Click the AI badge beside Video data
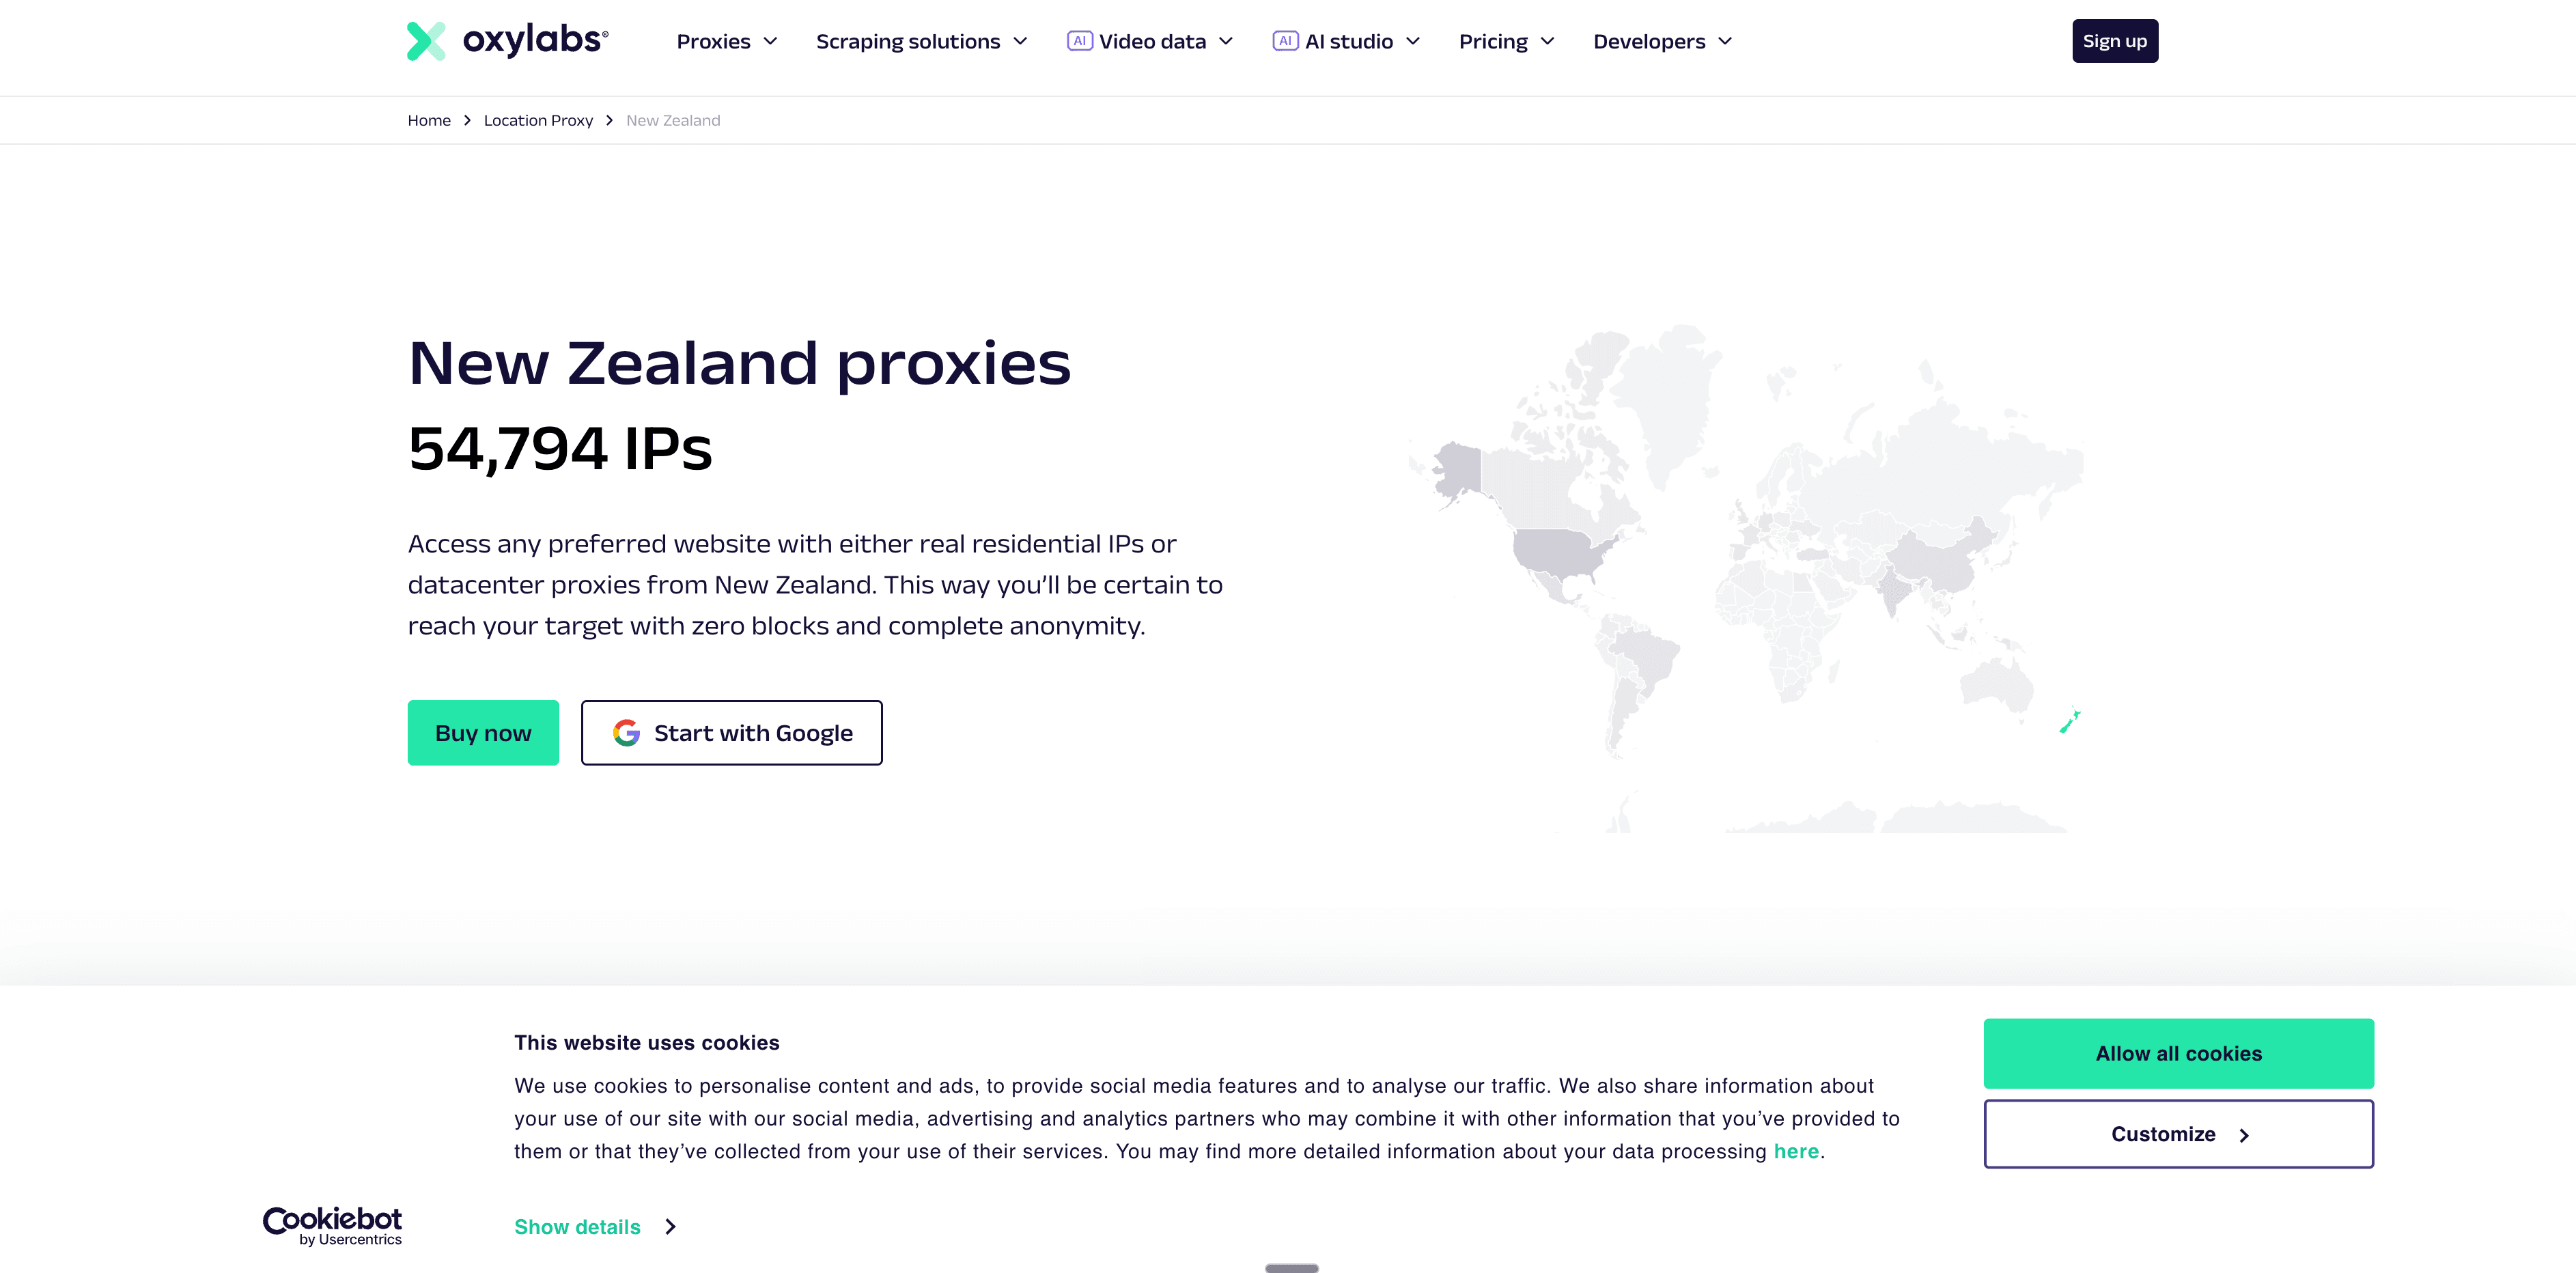 [x=1079, y=41]
